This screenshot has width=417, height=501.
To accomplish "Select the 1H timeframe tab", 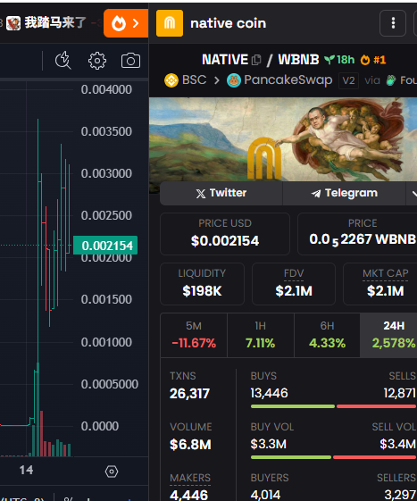I will [x=261, y=335].
